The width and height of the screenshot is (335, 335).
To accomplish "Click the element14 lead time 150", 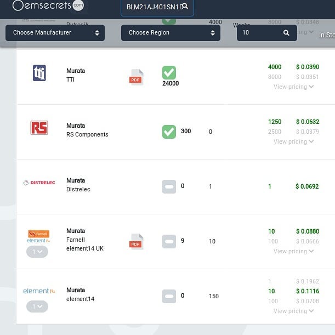I will point(214,296).
